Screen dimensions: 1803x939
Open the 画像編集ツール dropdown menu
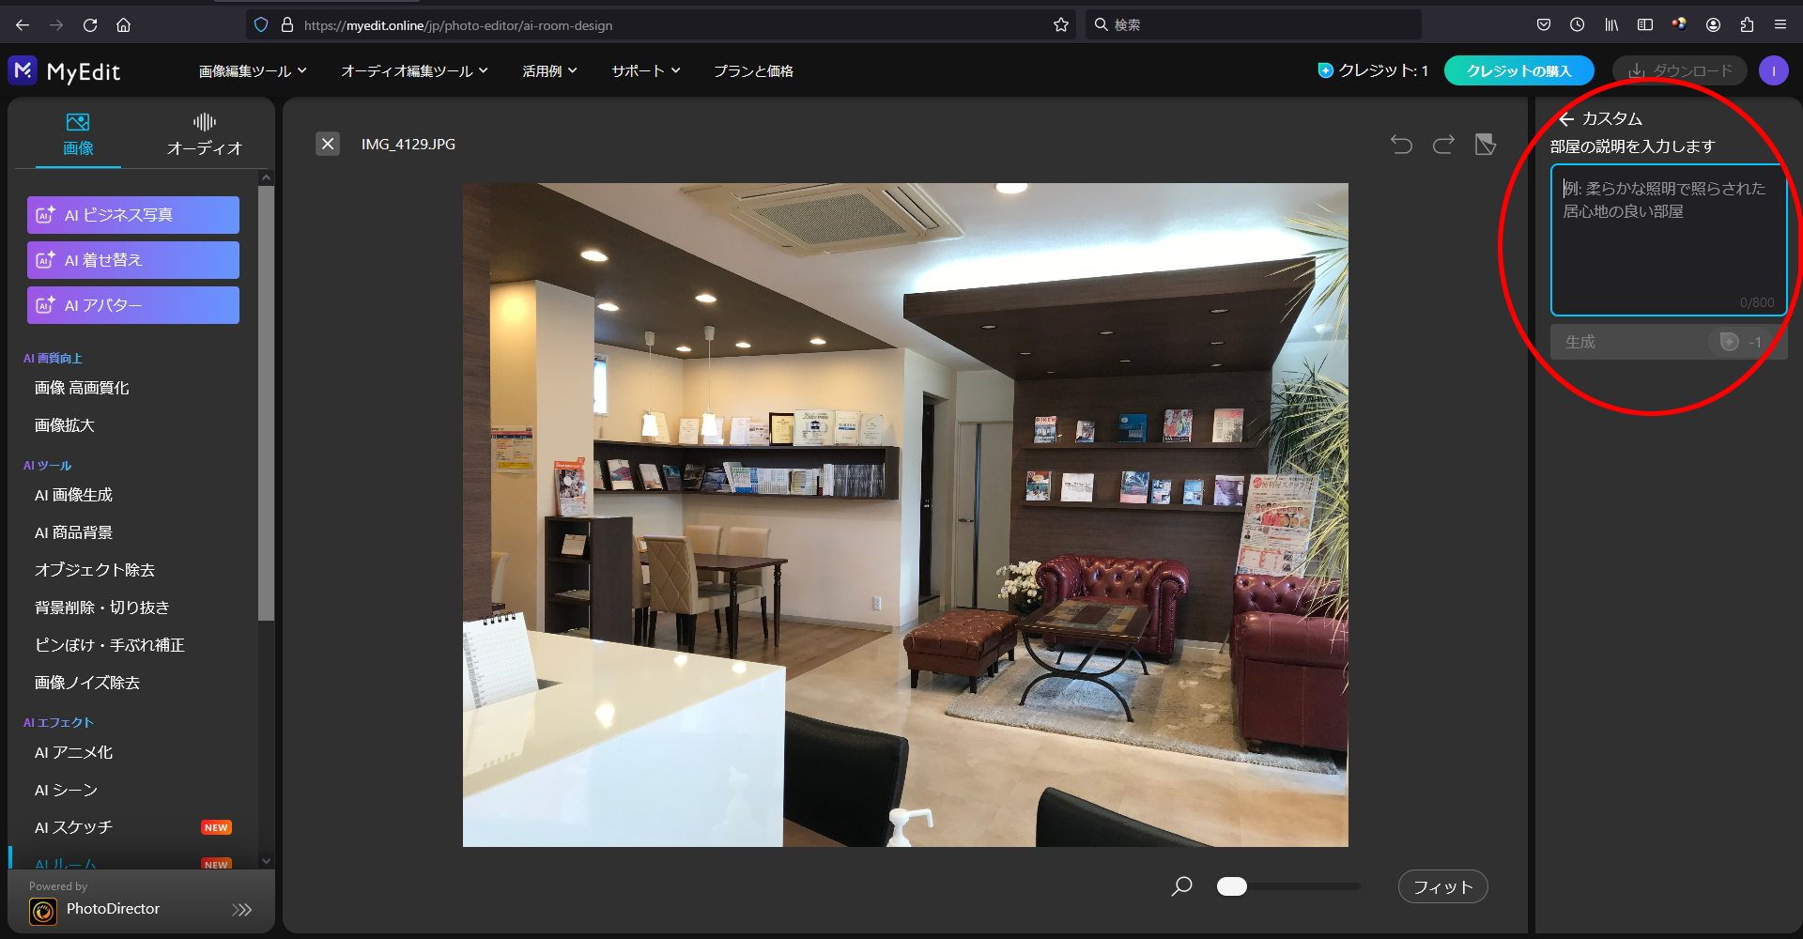click(253, 71)
